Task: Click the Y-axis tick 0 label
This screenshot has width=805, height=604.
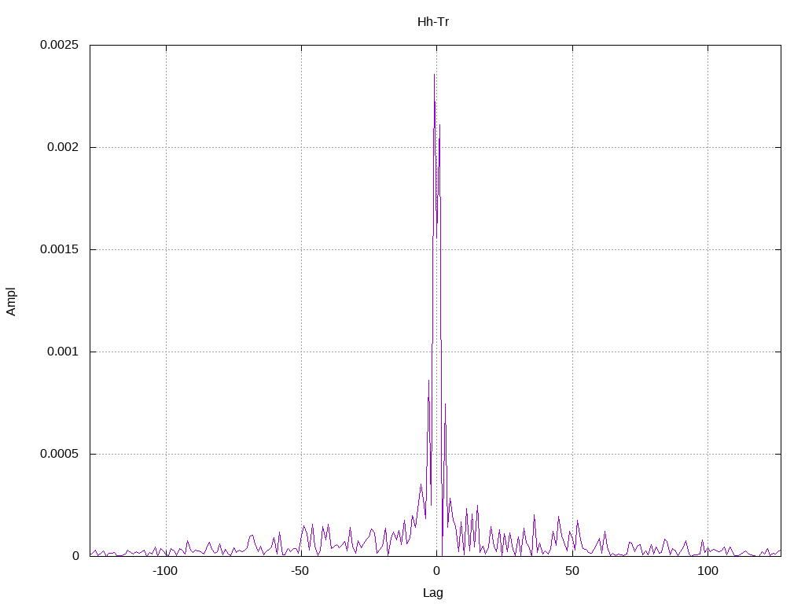Action: (75, 556)
